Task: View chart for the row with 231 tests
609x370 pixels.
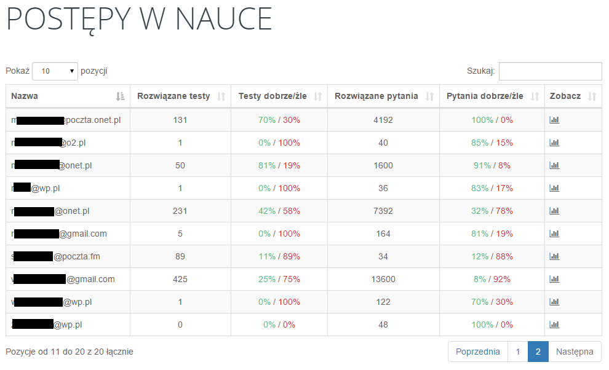Action: point(554,211)
